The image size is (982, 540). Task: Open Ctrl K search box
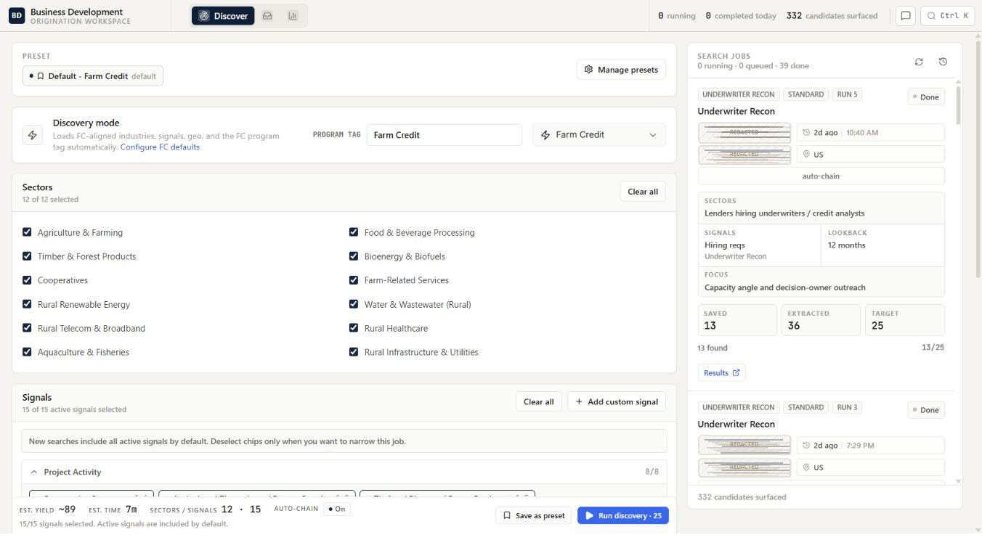948,16
